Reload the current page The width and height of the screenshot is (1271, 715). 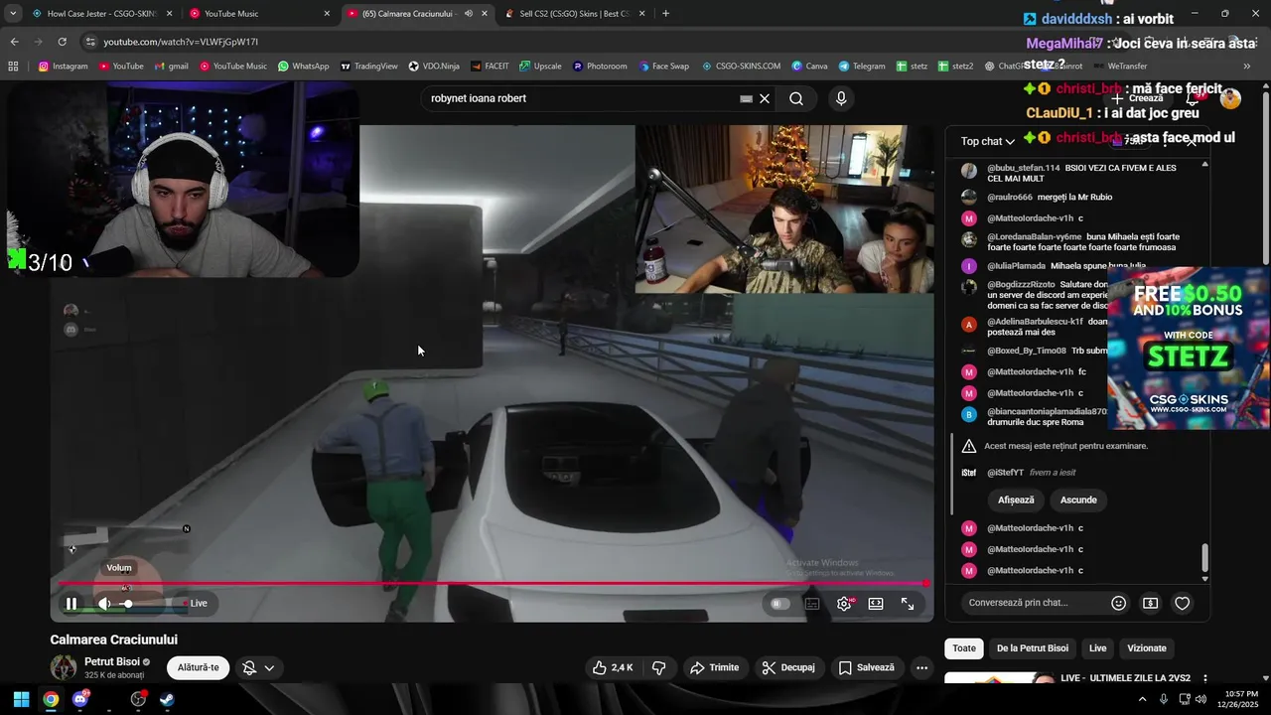62,42
